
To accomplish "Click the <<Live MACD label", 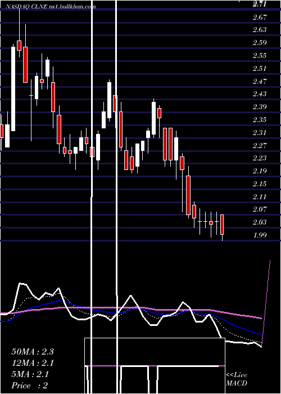I will 237,379.
